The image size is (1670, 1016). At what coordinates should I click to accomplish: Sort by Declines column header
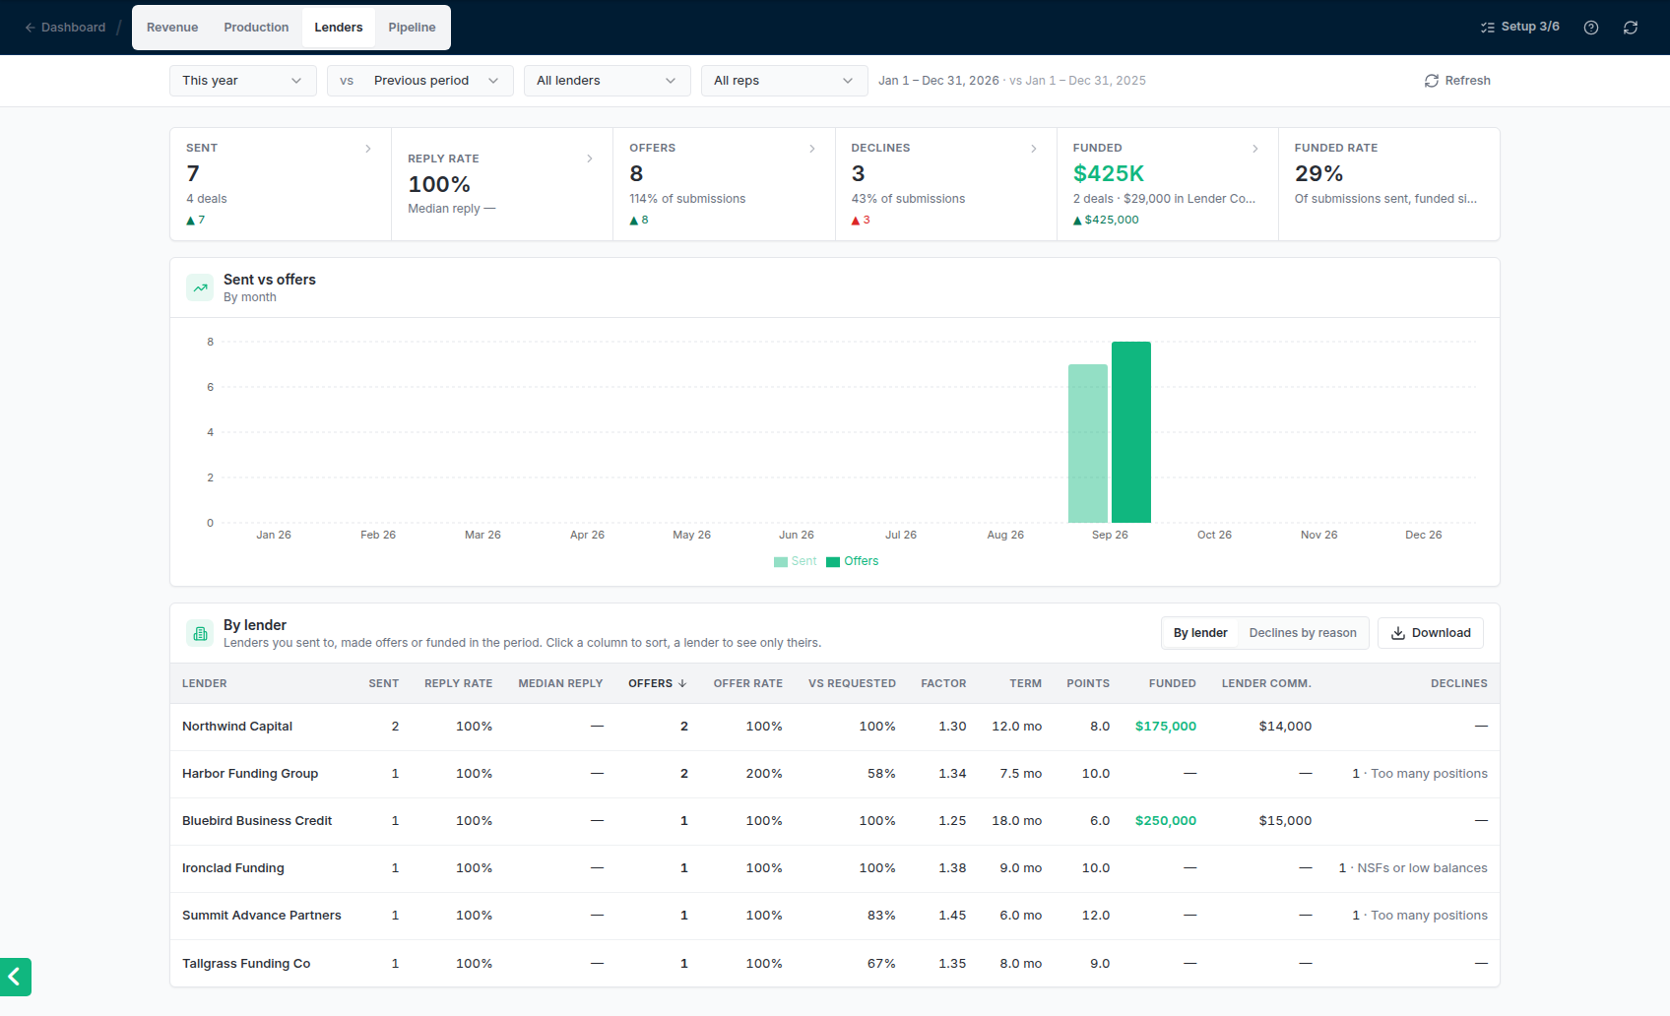point(1458,683)
